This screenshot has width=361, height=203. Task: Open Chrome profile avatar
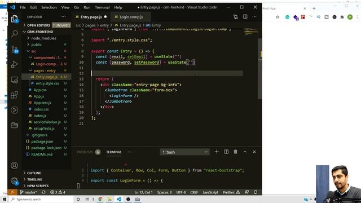[350, 17]
